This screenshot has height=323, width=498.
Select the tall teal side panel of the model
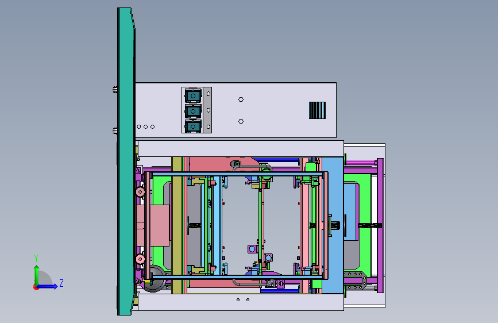[x=126, y=161]
